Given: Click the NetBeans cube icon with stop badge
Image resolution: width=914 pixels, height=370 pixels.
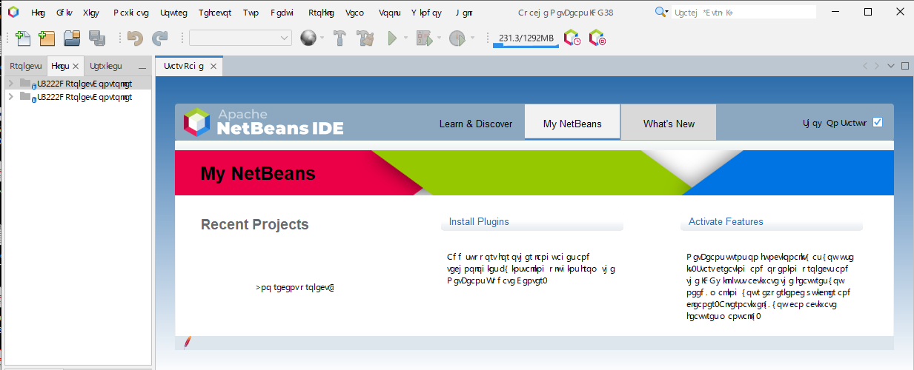Looking at the screenshot, I should click(597, 38).
